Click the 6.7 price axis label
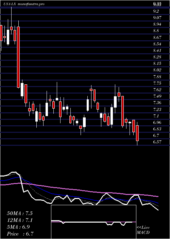Image resolution: width=170 pixels, height=239 pixels. pyautogui.click(x=156, y=135)
